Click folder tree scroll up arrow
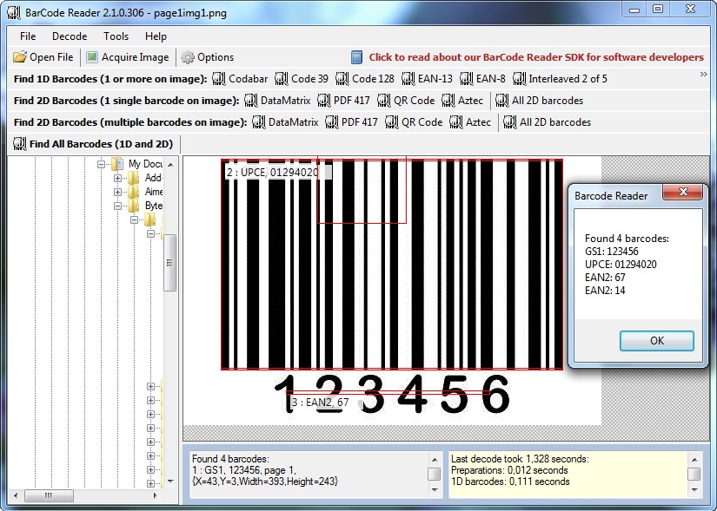717x511 pixels. [x=170, y=164]
